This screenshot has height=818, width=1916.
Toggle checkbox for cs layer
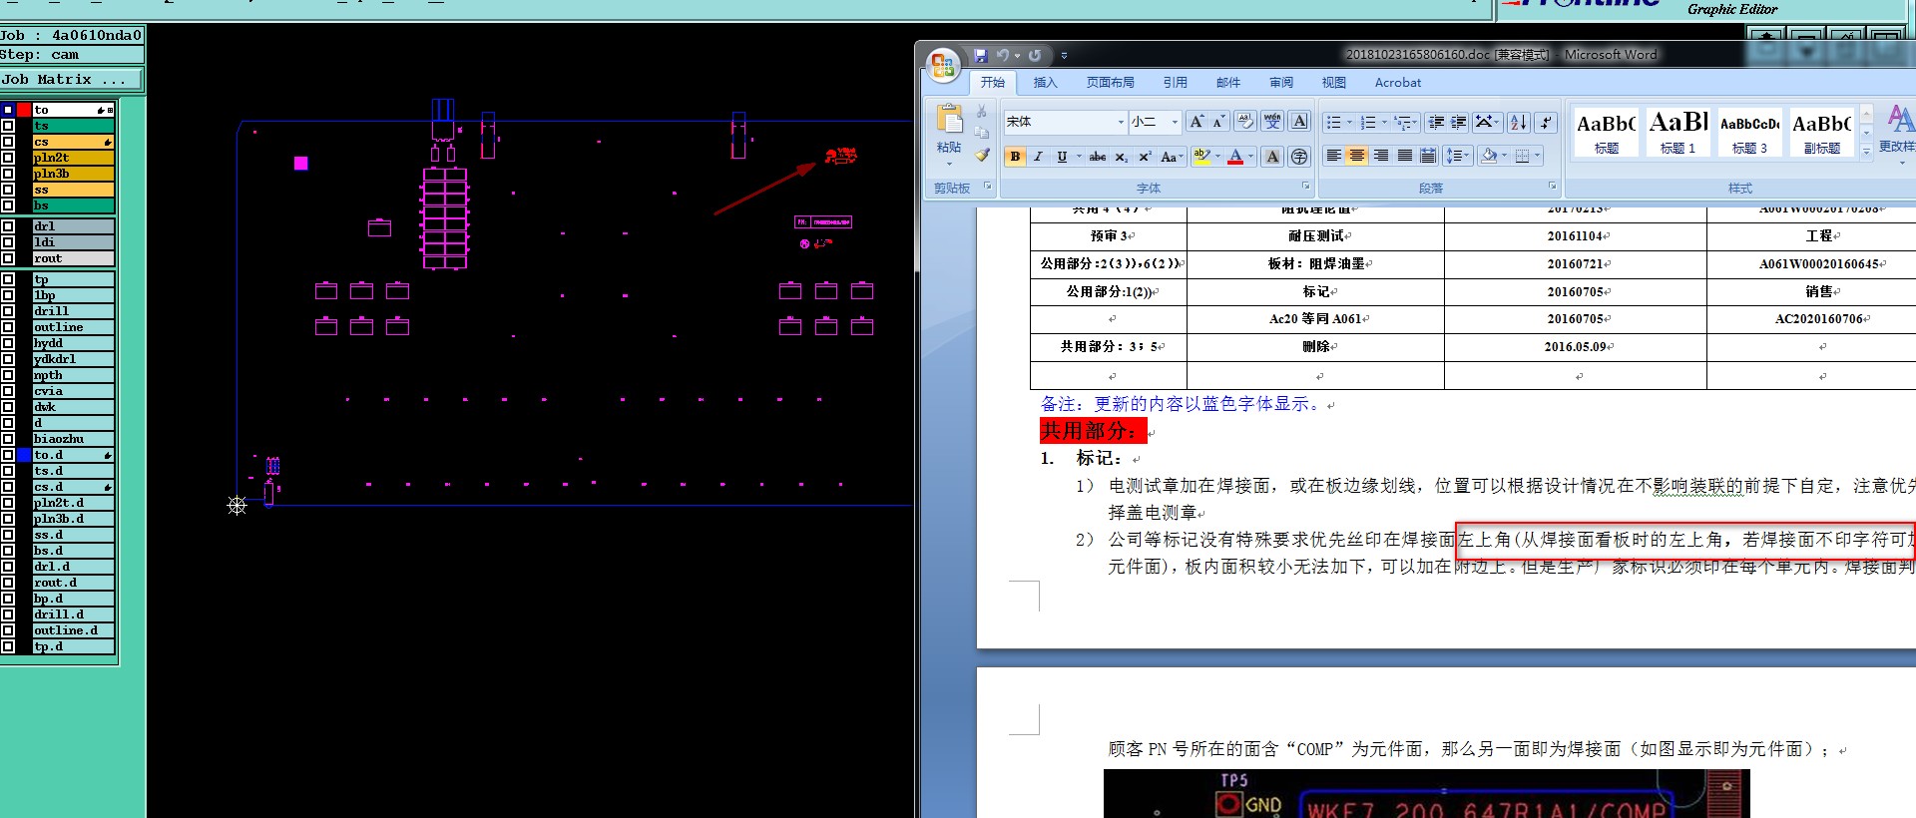pos(8,142)
